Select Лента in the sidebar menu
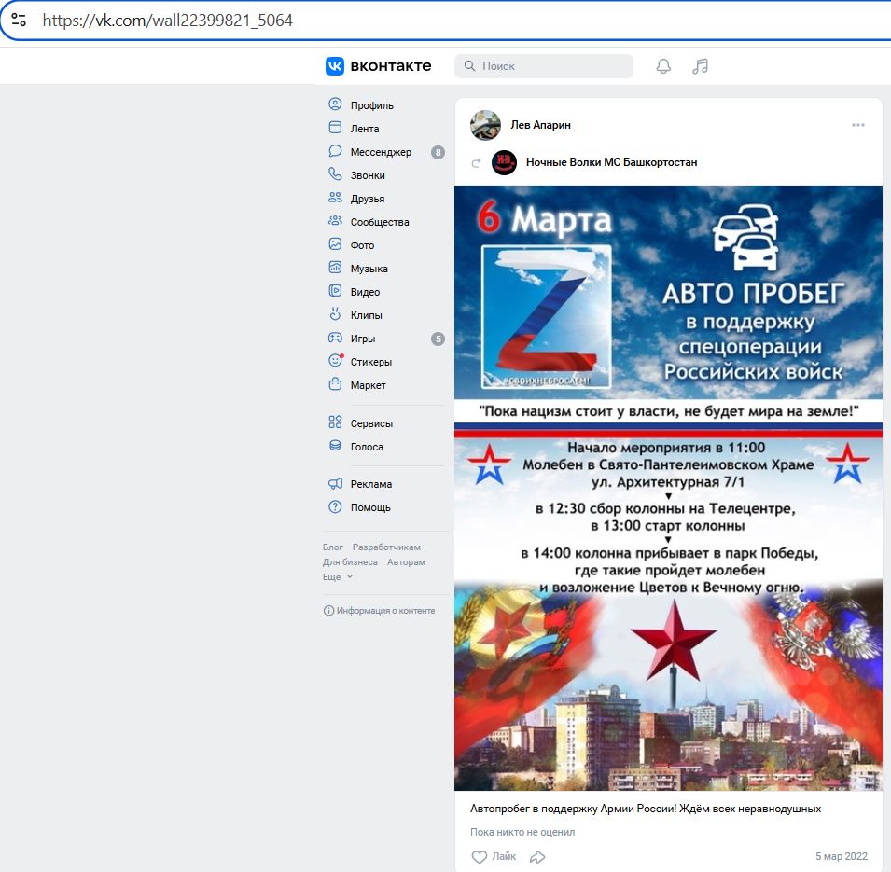Image resolution: width=891 pixels, height=872 pixels. [x=363, y=127]
